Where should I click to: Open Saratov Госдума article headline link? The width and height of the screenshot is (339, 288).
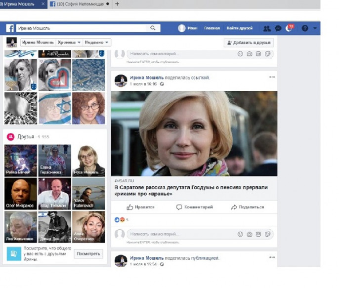(191, 190)
